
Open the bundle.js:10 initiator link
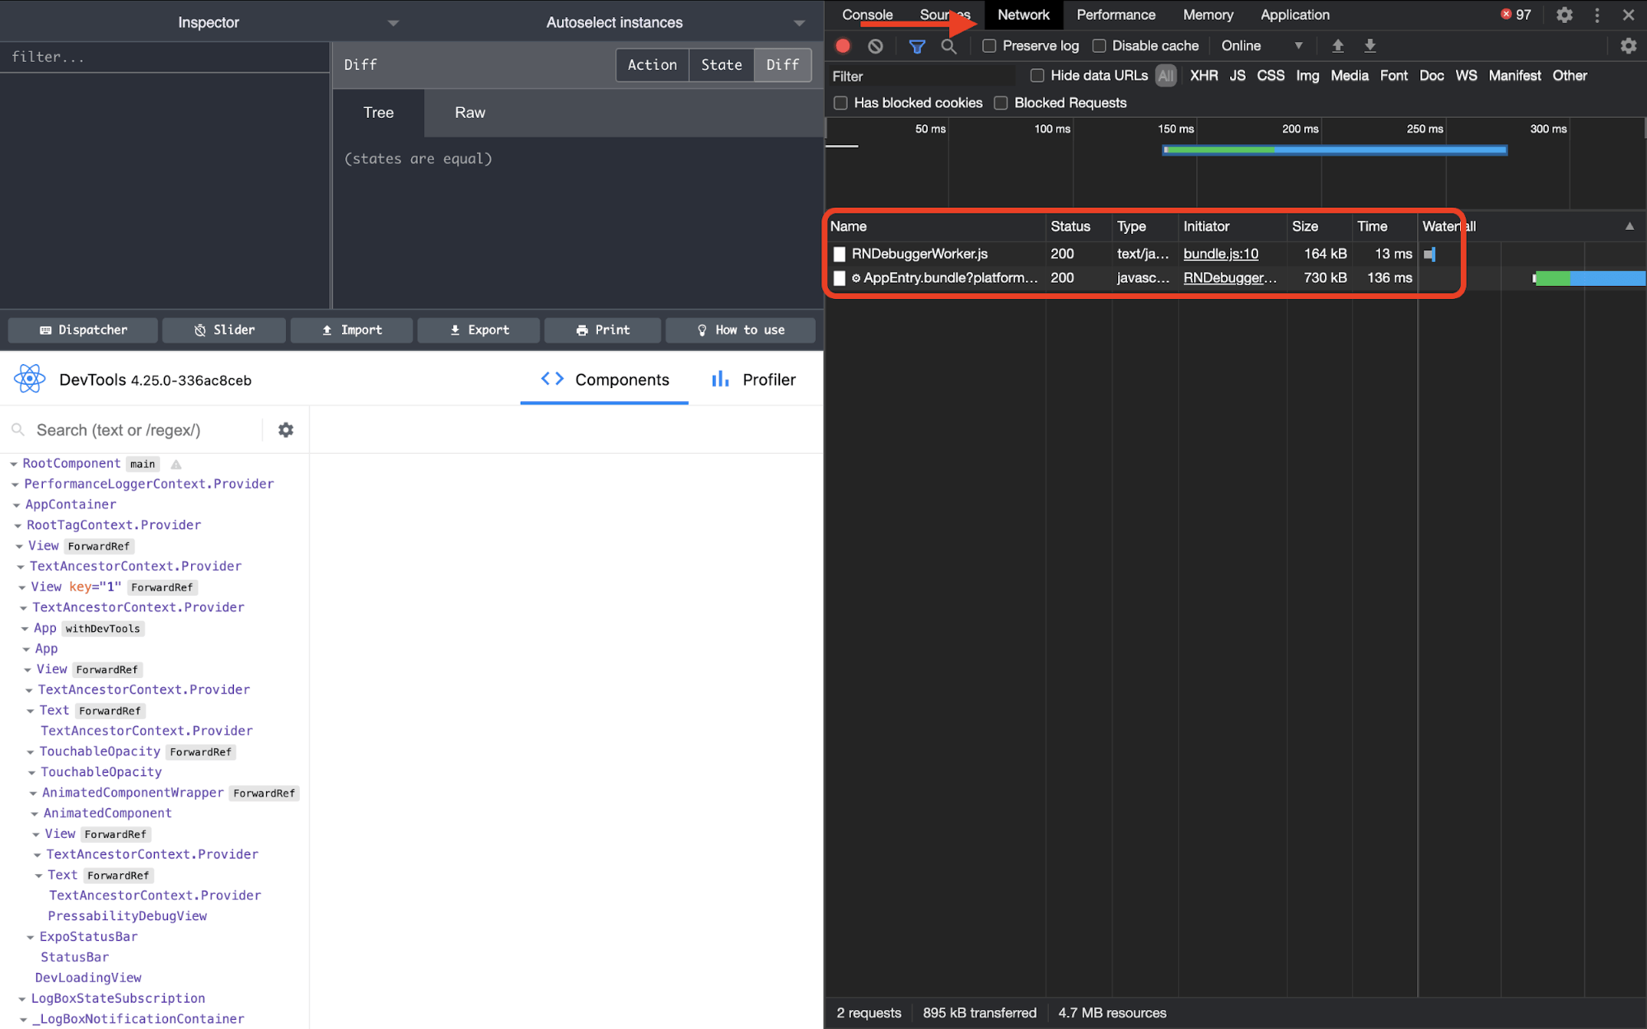[1220, 254]
